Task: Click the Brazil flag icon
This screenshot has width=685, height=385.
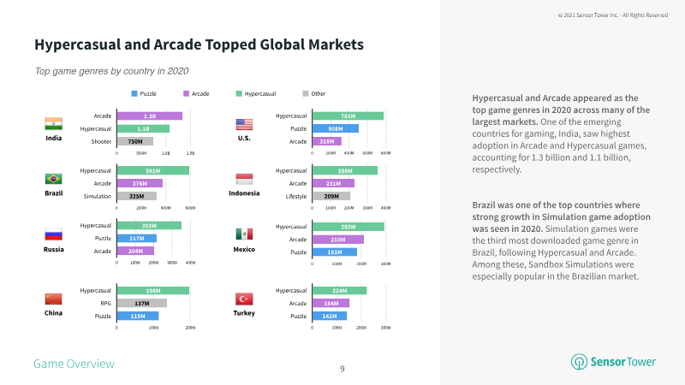Action: 53,179
